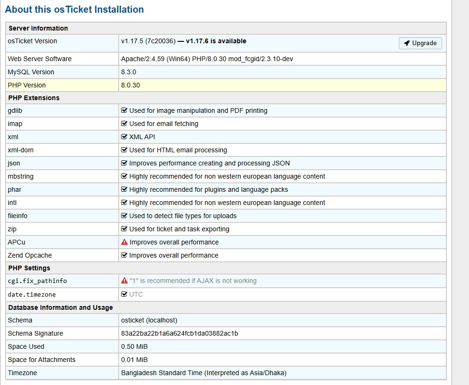Click the rocket icon in Upgrade button
469x385 pixels.
tap(407, 43)
